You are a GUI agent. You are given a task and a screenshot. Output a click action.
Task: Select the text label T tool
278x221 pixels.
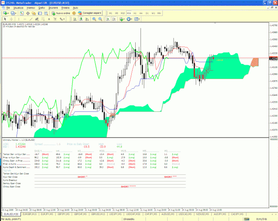[55, 19]
